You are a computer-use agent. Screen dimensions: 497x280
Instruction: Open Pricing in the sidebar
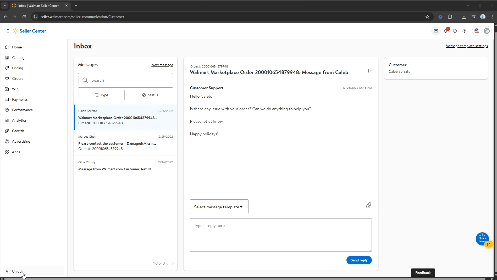17,68
